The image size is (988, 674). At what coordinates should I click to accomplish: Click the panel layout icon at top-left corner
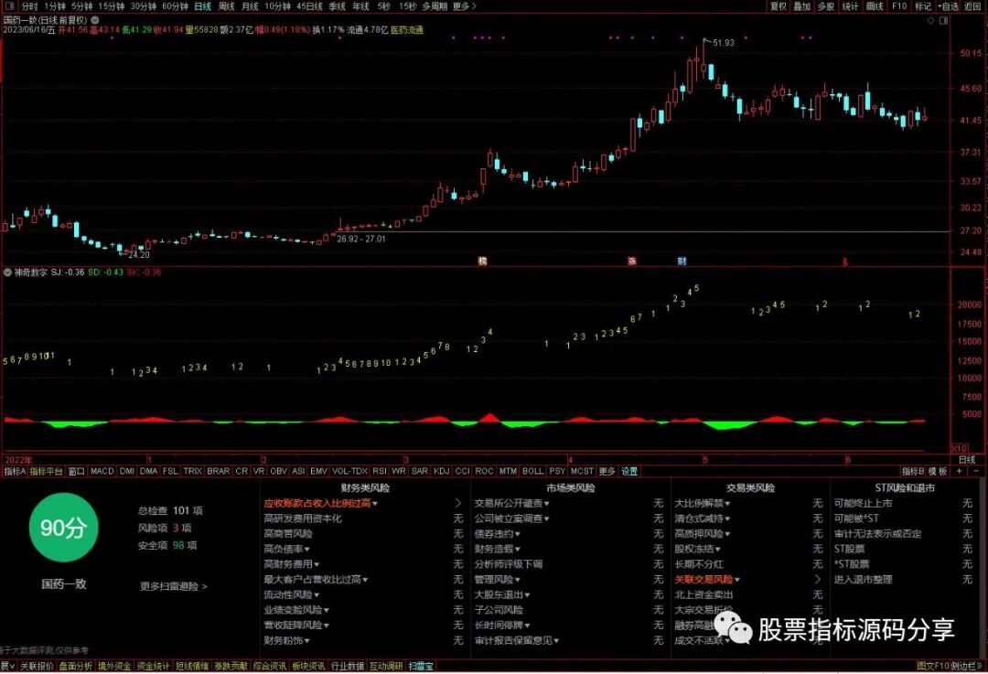click(9, 6)
